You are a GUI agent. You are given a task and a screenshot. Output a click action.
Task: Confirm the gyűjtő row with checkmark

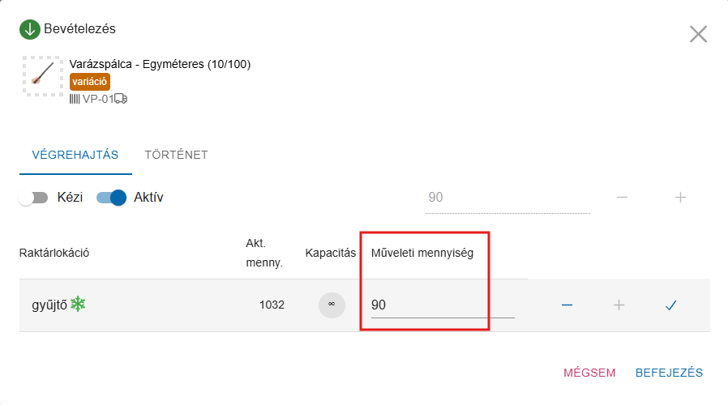click(x=670, y=305)
